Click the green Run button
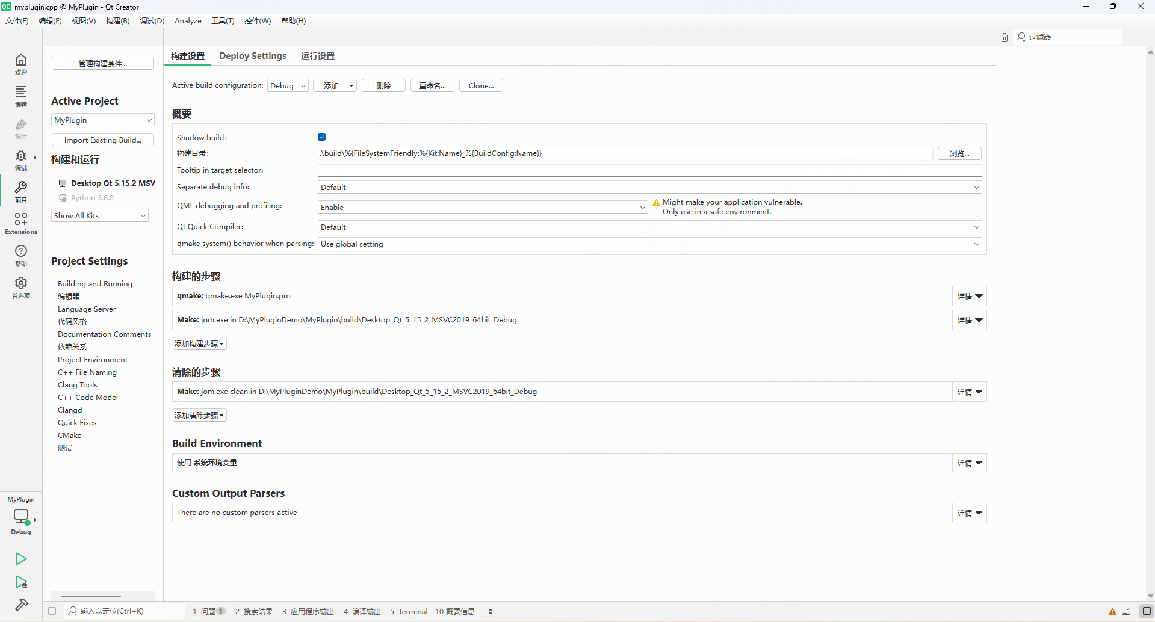The height and width of the screenshot is (622, 1155). 21,559
